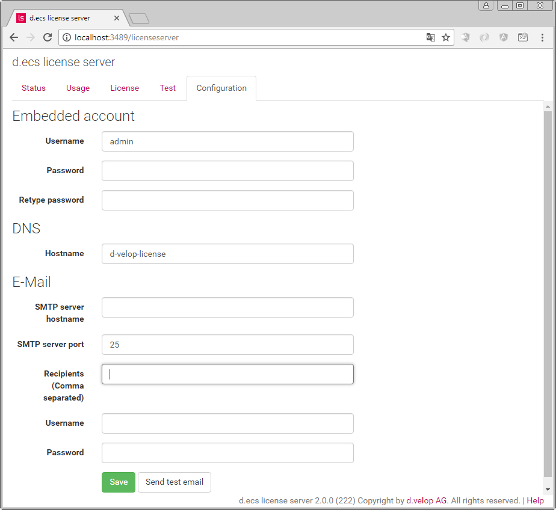
Task: View site information icon beside localhost URL
Action: point(67,37)
